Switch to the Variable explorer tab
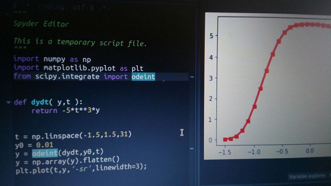The height and width of the screenshot is (186, 331). [x=307, y=176]
